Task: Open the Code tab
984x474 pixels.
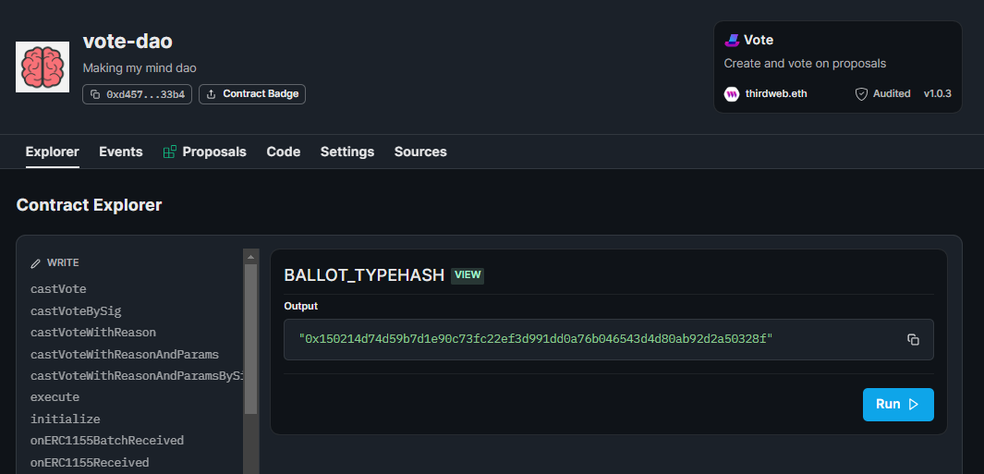Action: (284, 152)
